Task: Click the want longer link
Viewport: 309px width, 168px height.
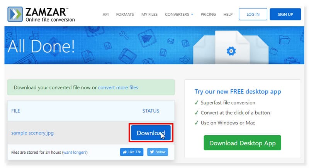Action: click(x=75, y=152)
